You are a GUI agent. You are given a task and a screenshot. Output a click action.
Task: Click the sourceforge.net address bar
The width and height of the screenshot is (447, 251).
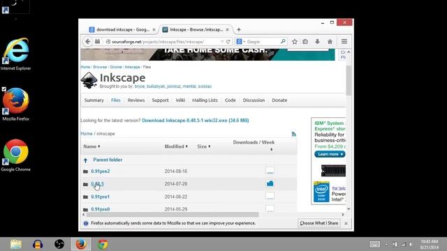pyautogui.click(x=166, y=42)
